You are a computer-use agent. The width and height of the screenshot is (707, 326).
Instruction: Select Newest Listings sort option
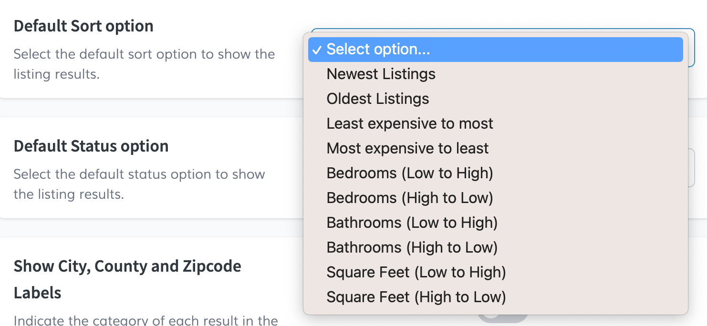pyautogui.click(x=381, y=74)
